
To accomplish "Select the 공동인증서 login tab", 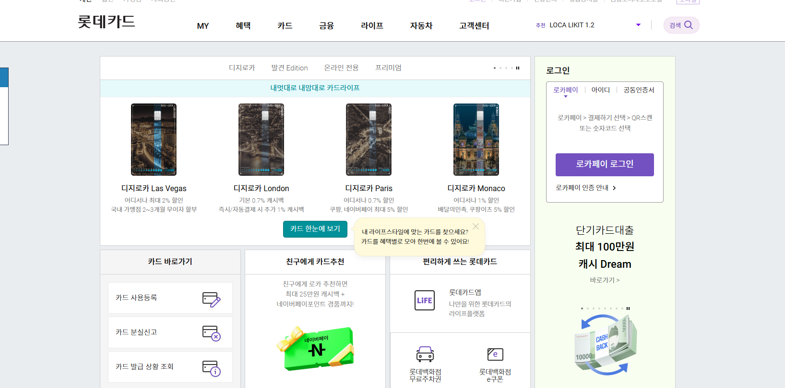I will tap(639, 90).
